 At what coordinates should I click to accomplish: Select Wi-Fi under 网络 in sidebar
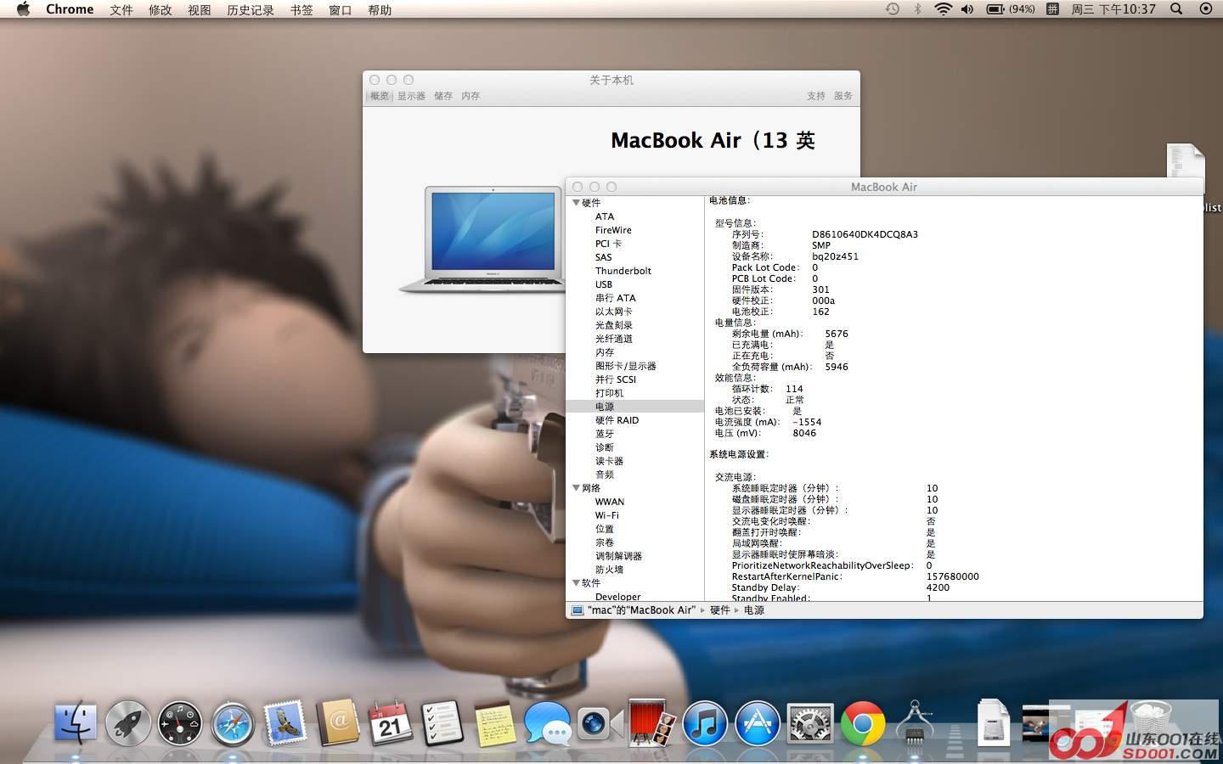607,515
